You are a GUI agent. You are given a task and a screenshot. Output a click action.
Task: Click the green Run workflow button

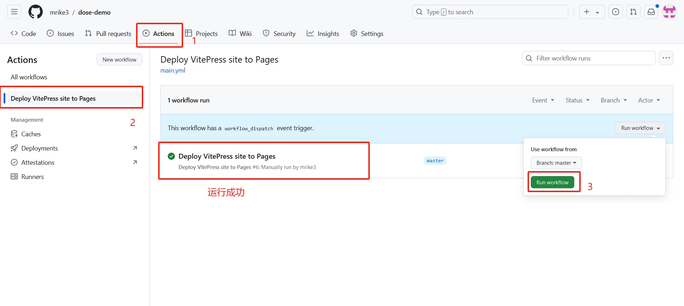(x=552, y=183)
